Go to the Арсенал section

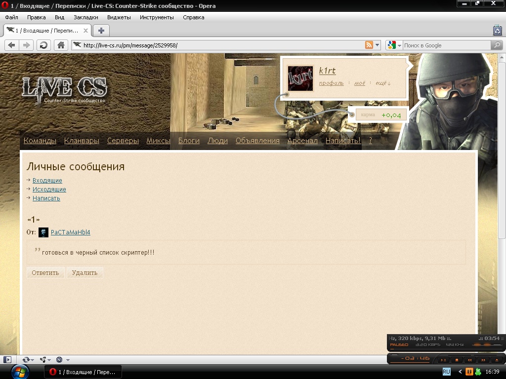click(x=303, y=141)
